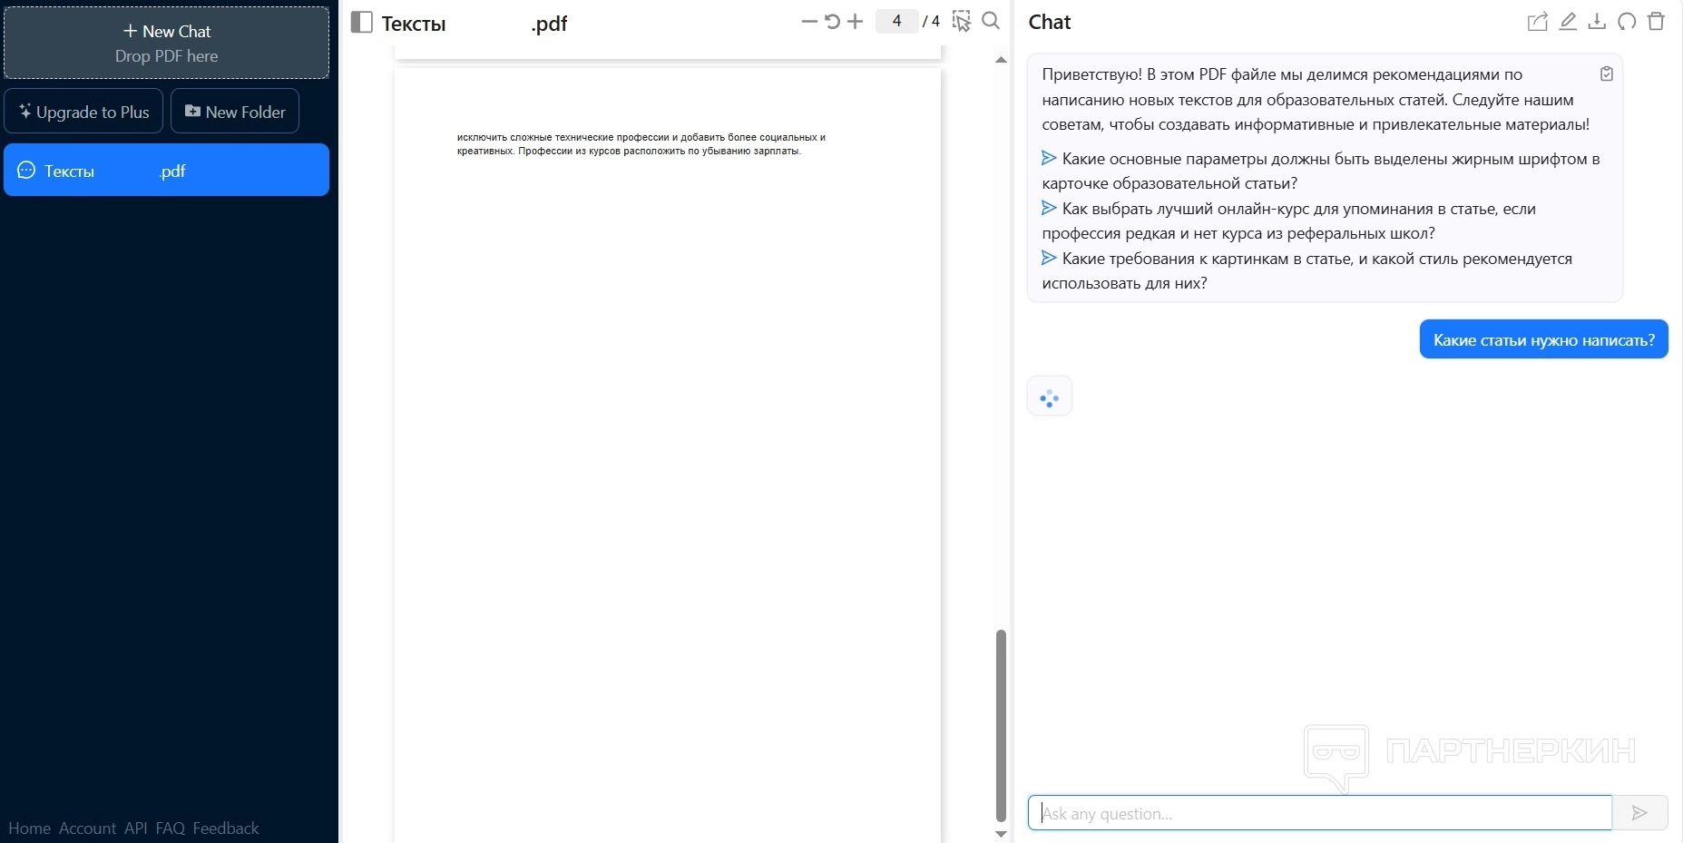Click the PDF scroll up arrow
The image size is (1683, 843).
click(x=1001, y=60)
